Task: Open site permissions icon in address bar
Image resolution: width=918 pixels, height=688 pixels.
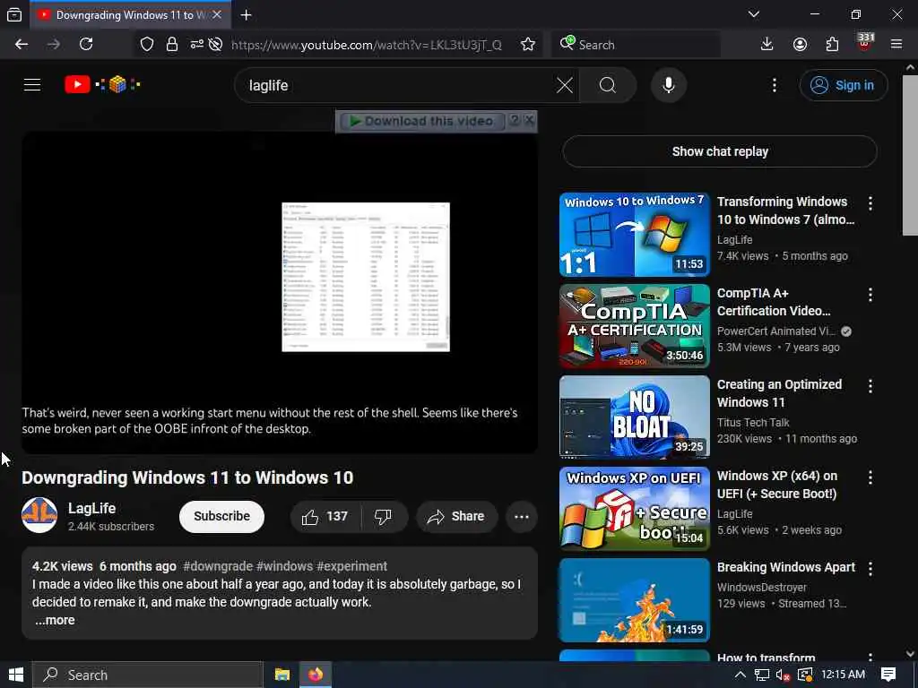Action: (x=196, y=45)
